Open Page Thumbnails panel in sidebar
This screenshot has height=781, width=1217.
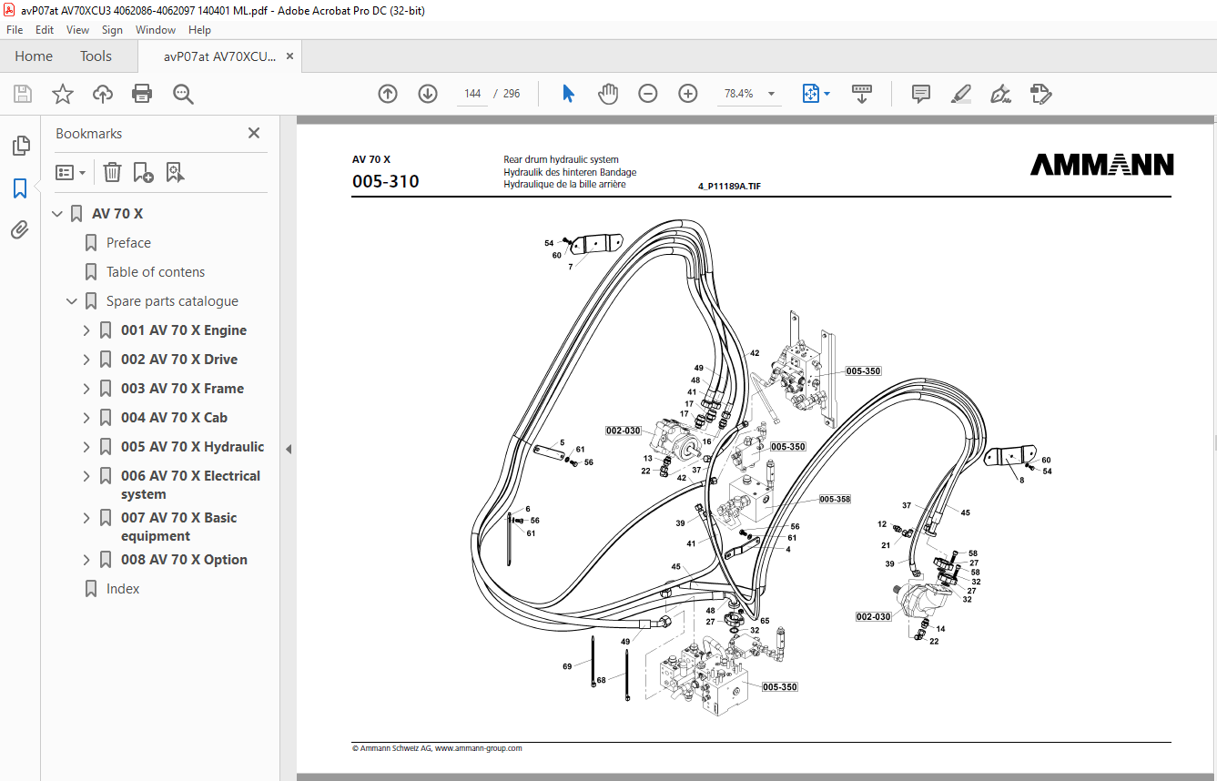(x=20, y=146)
